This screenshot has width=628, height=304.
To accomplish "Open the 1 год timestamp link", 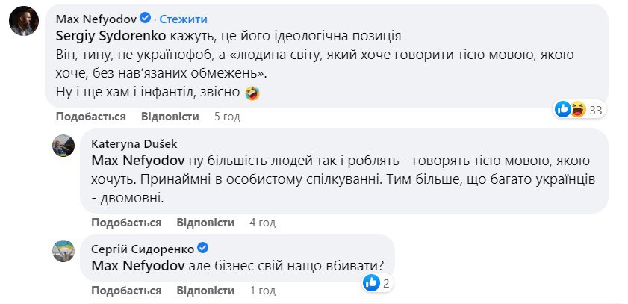I will coord(261,289).
